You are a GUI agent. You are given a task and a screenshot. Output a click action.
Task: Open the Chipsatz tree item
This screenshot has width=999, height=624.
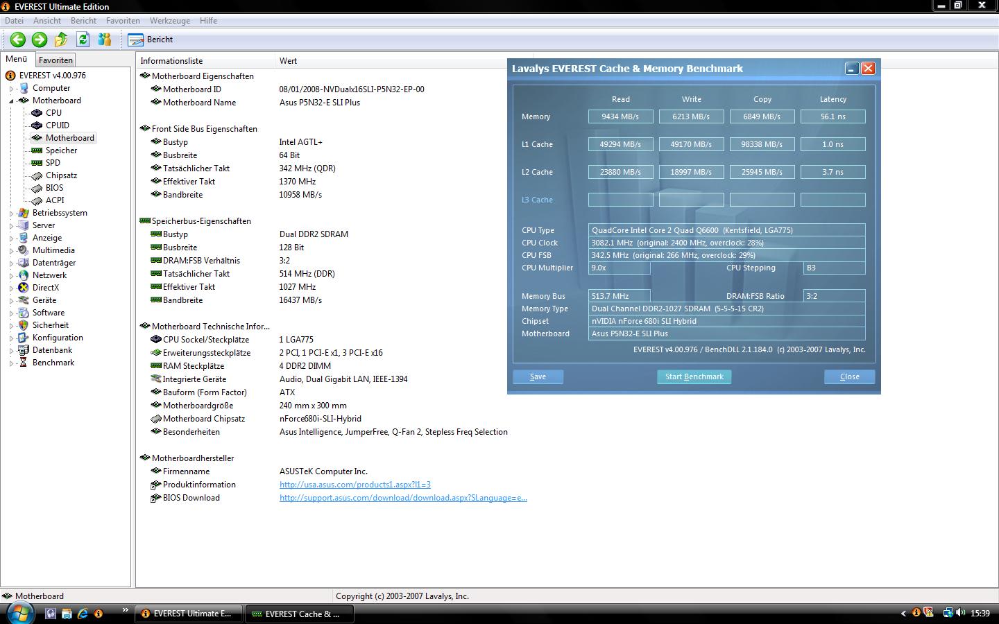click(61, 175)
